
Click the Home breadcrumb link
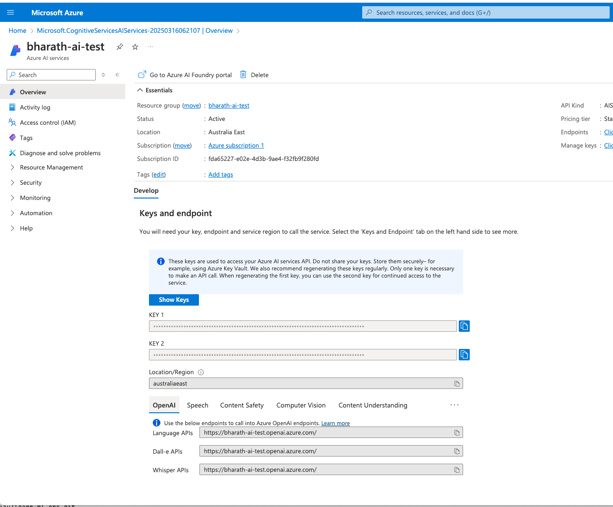[x=18, y=30]
